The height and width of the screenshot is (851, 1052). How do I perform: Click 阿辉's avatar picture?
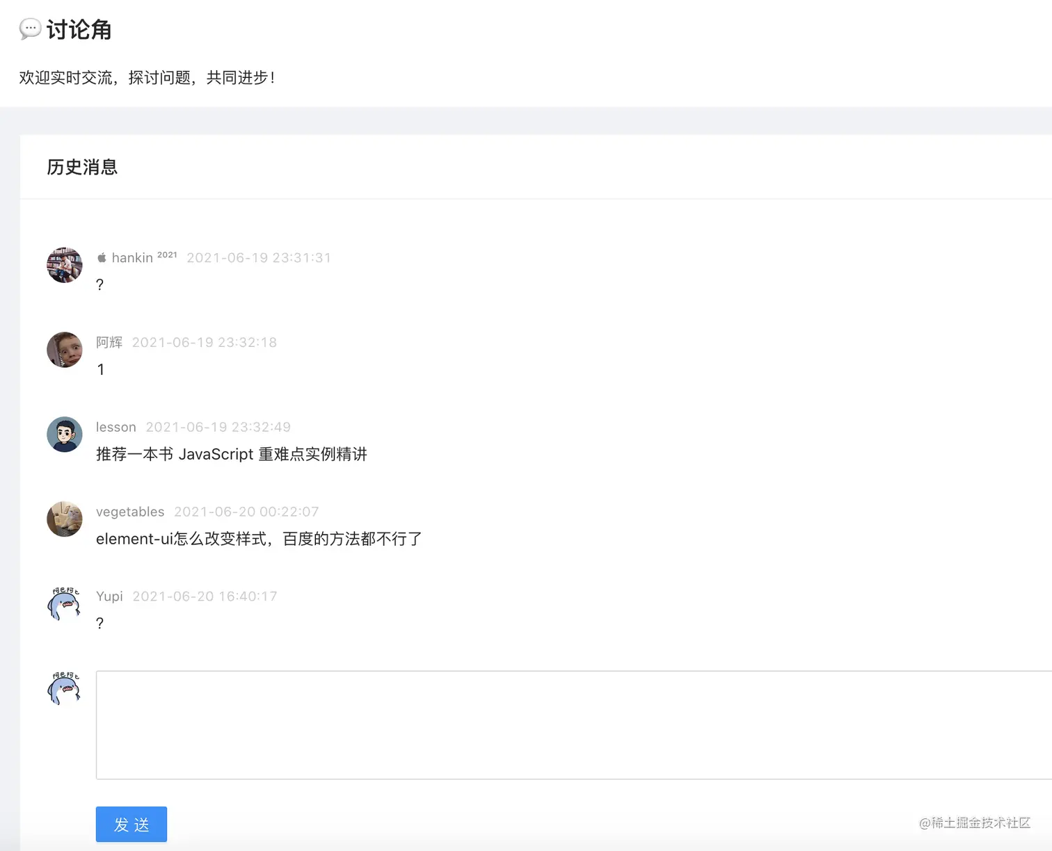point(64,350)
